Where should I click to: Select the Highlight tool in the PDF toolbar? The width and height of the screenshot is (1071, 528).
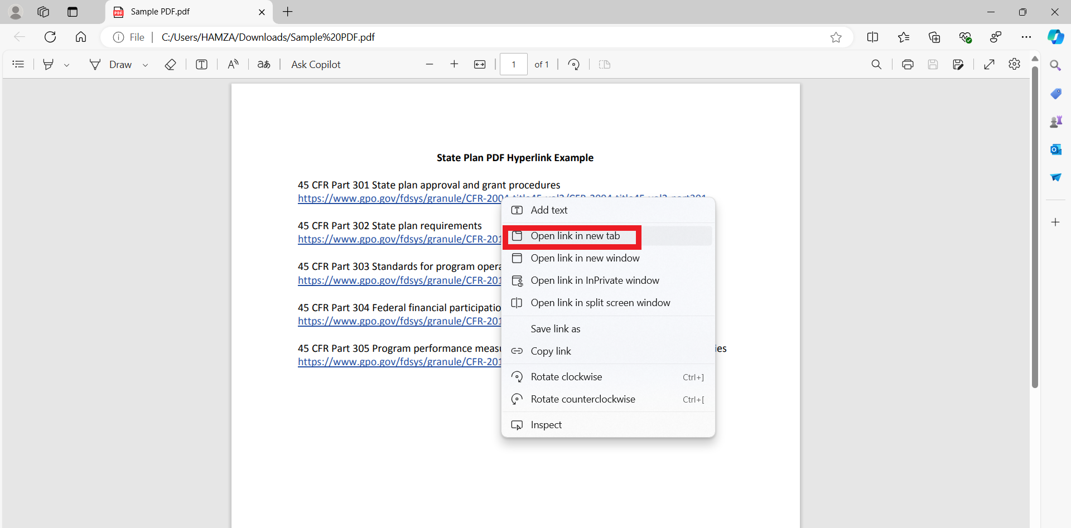coord(48,64)
